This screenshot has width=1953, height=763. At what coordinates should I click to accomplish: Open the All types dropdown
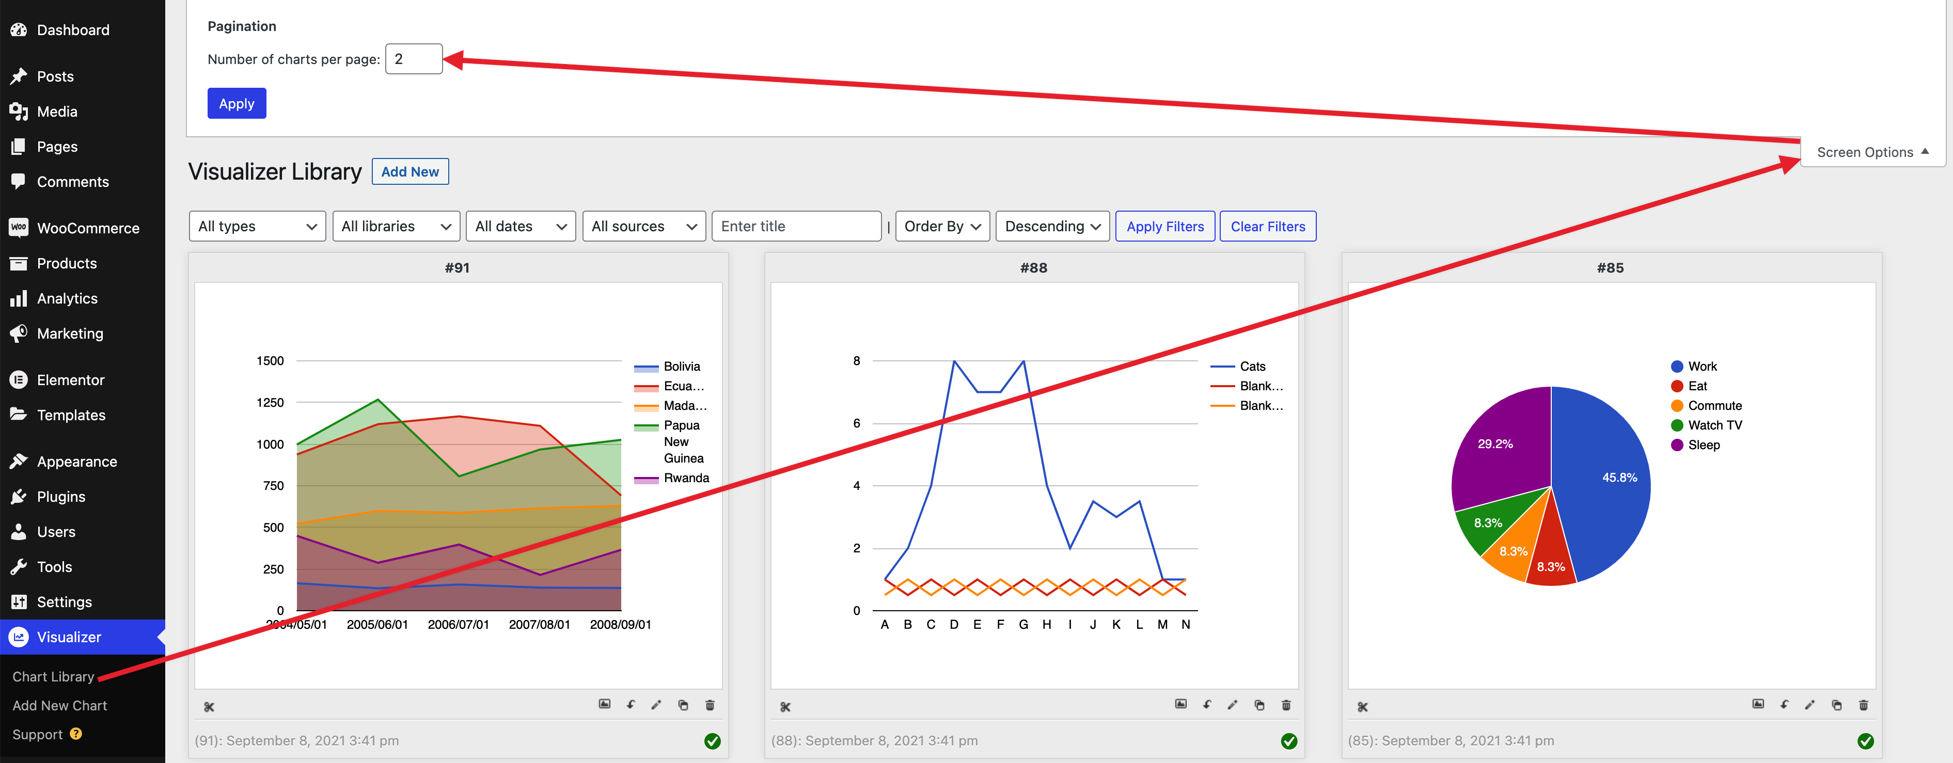click(x=257, y=226)
